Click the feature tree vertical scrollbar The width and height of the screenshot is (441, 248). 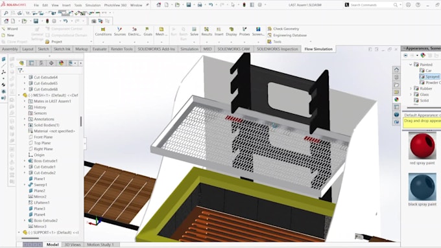[x=81, y=122]
